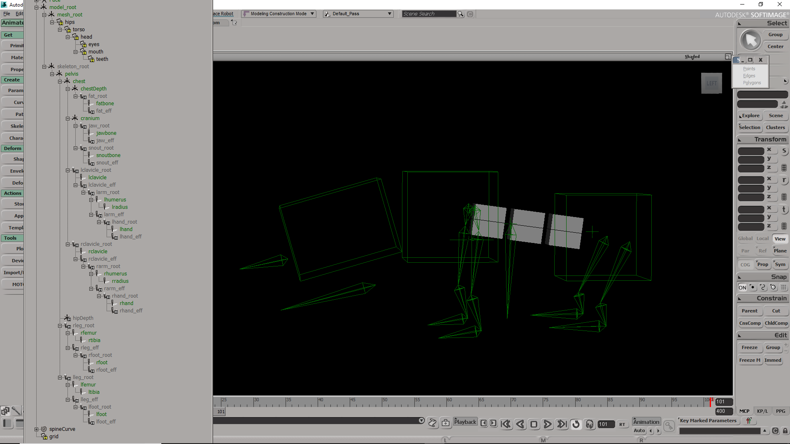Click the Clusters button
The height and width of the screenshot is (444, 790).
tap(776, 127)
